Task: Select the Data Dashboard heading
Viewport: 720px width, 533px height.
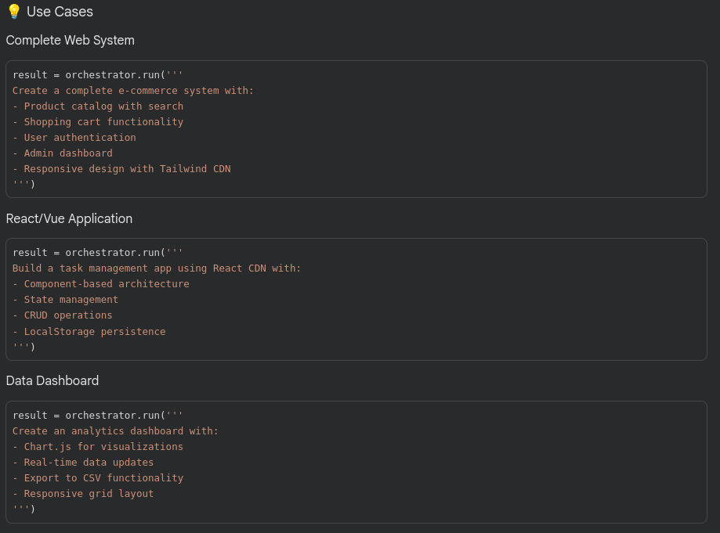Action: point(52,380)
